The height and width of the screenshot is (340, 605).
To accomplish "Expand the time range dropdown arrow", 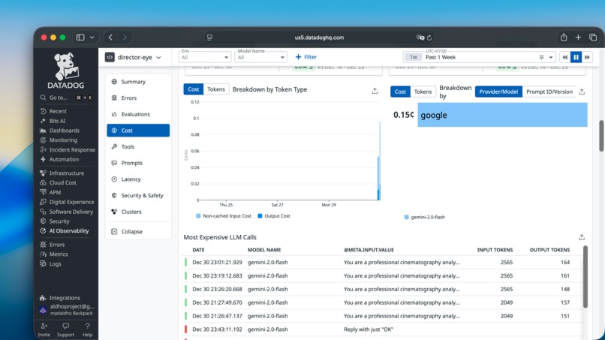I will [551, 58].
